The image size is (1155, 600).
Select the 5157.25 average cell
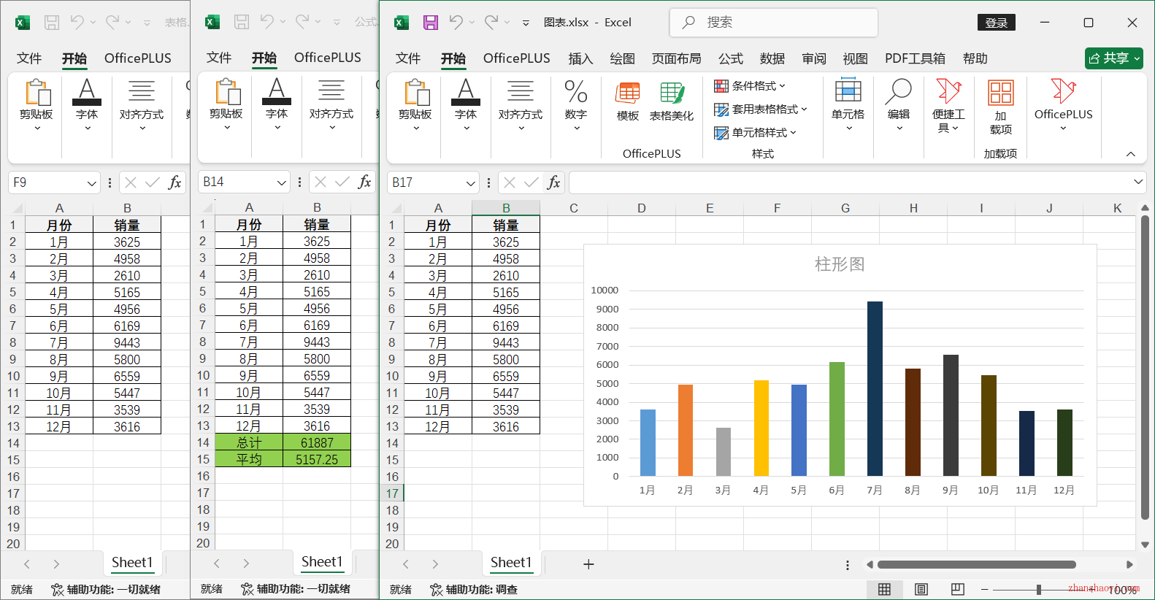[317, 459]
